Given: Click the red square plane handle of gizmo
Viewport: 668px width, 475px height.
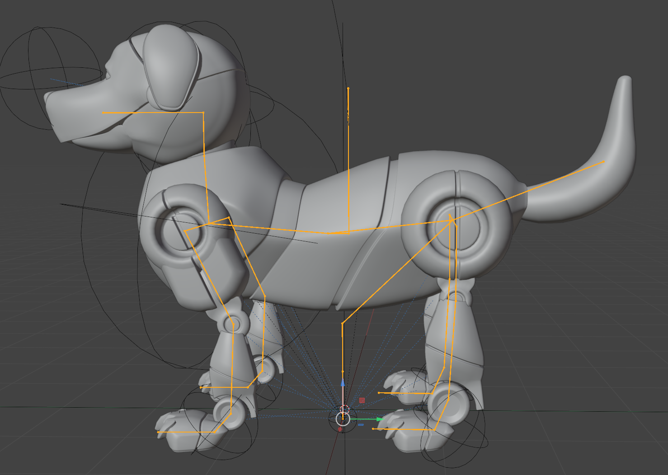Looking at the screenshot, I should [x=362, y=400].
